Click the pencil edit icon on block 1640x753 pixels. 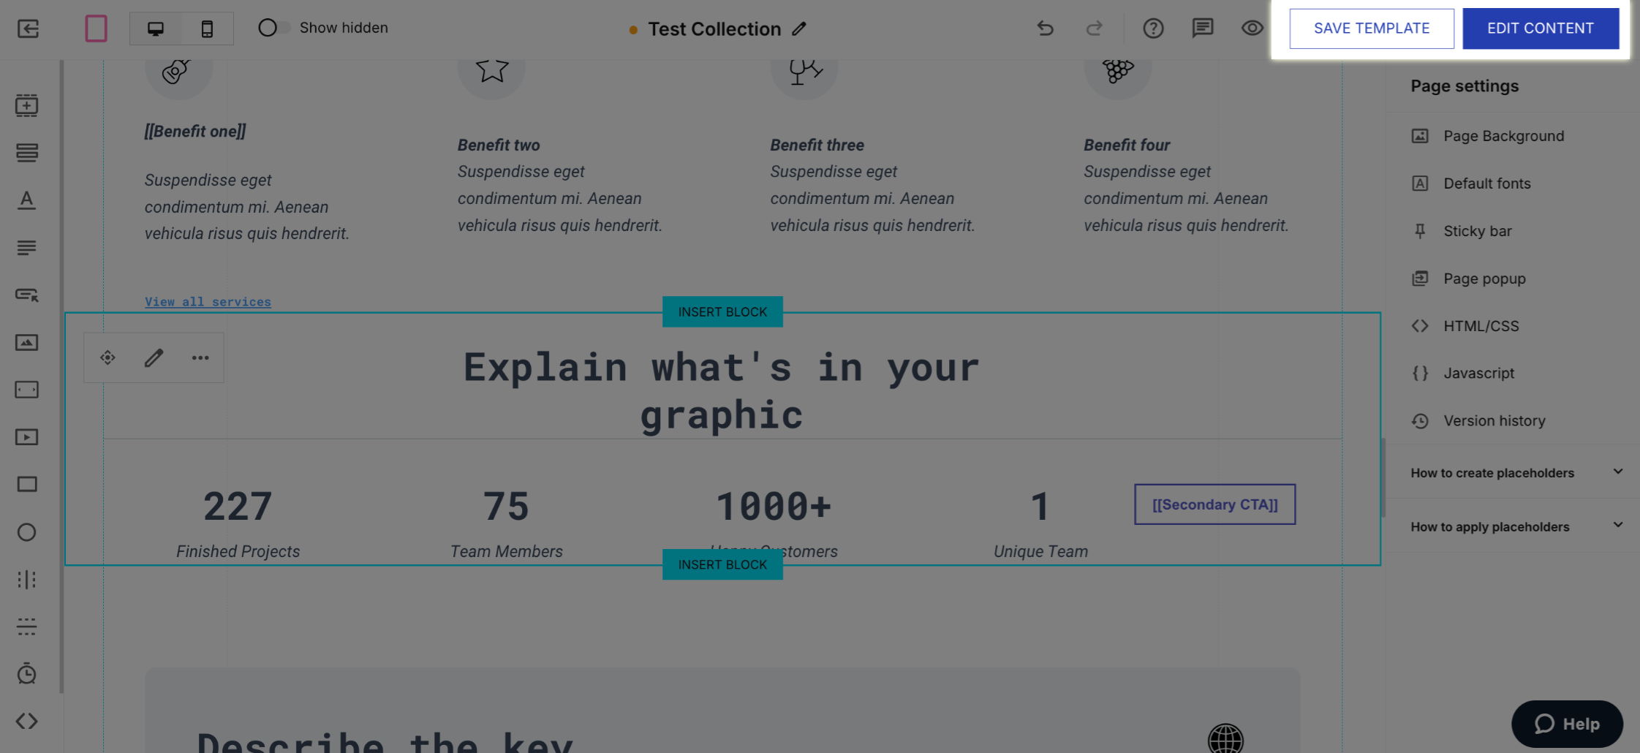pos(154,357)
